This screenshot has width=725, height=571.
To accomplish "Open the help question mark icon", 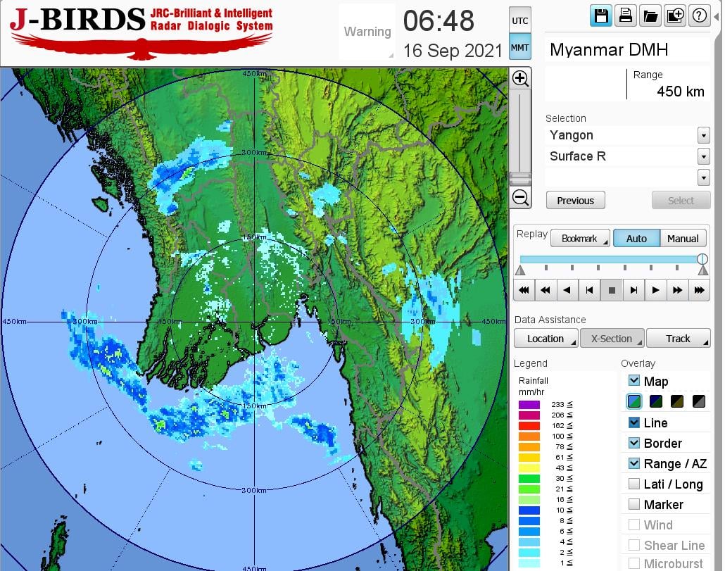I will (699, 16).
